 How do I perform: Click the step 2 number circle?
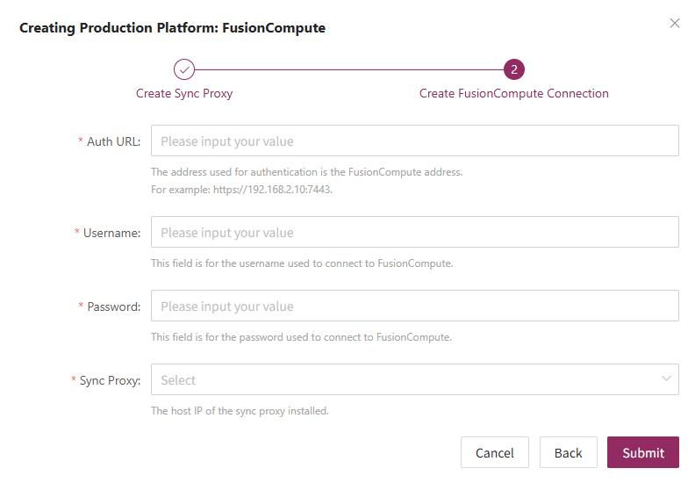click(x=514, y=69)
